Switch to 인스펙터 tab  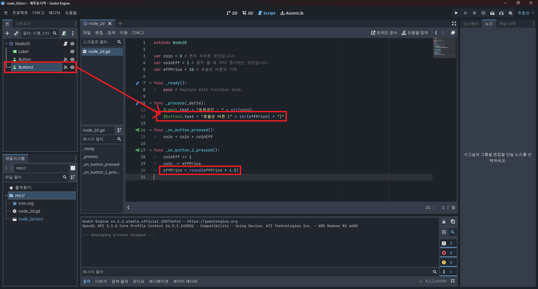(x=471, y=24)
